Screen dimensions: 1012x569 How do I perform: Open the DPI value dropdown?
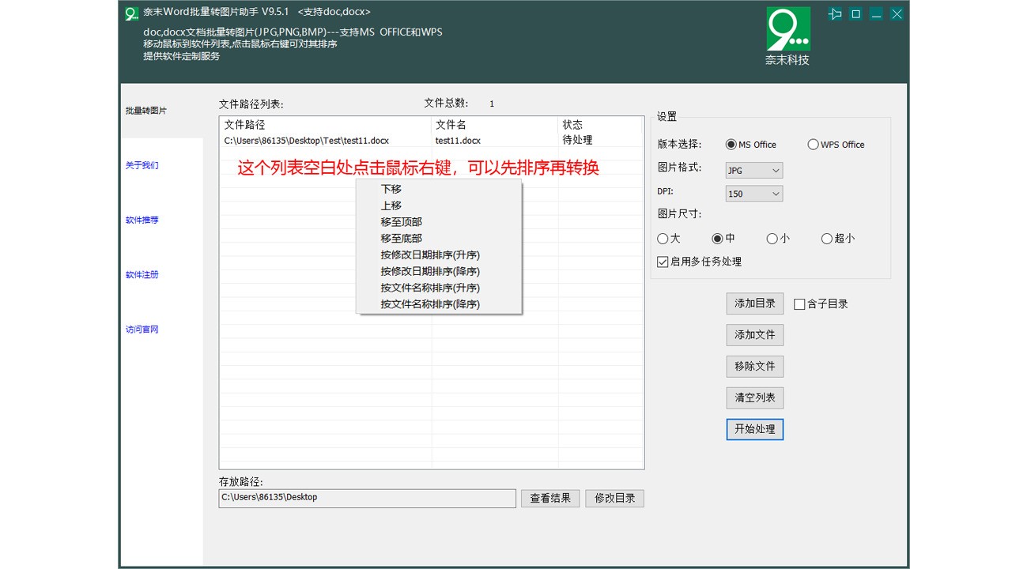pos(753,193)
